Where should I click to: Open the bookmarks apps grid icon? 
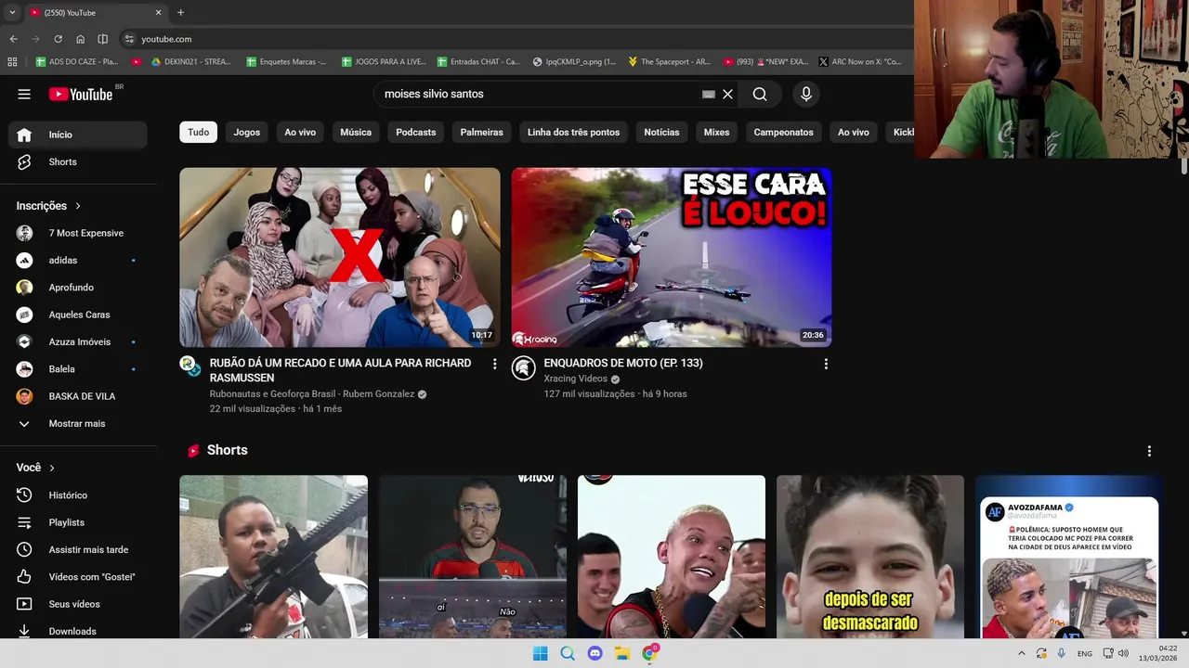tap(12, 61)
